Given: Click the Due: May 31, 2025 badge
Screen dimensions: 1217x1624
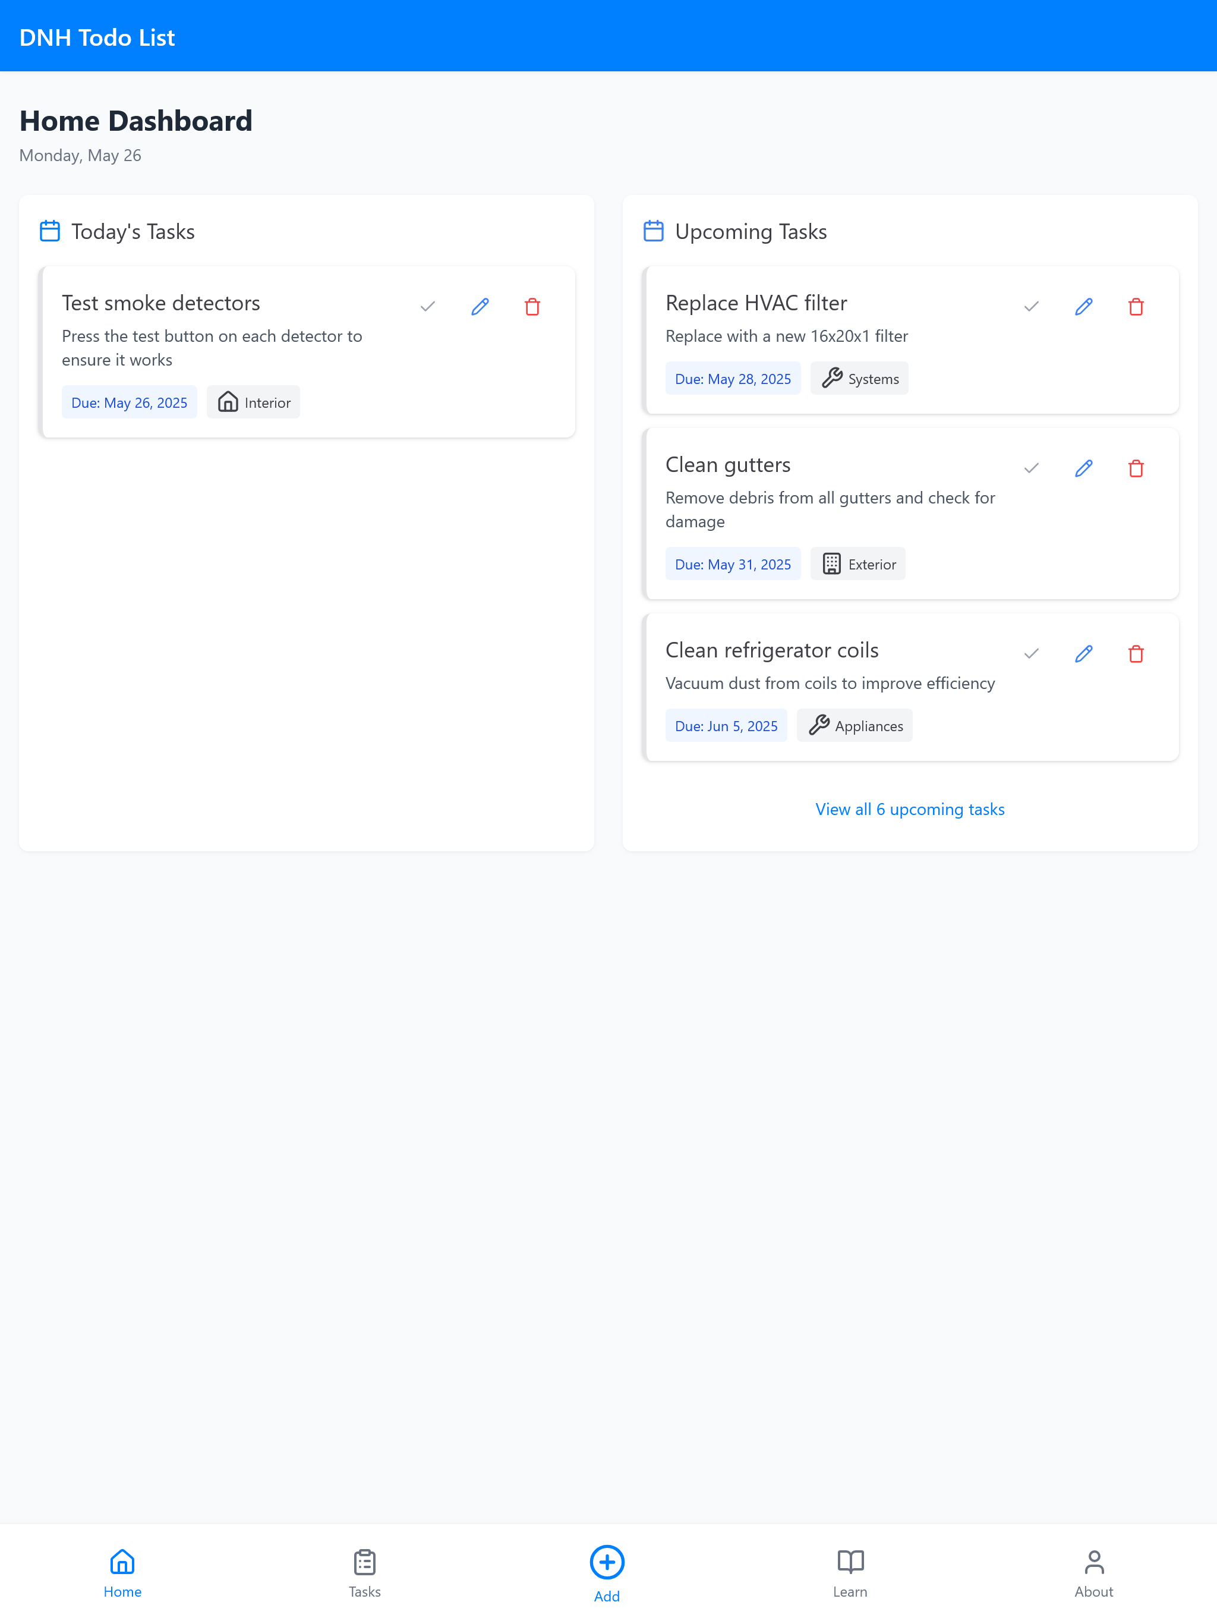Looking at the screenshot, I should 733,565.
